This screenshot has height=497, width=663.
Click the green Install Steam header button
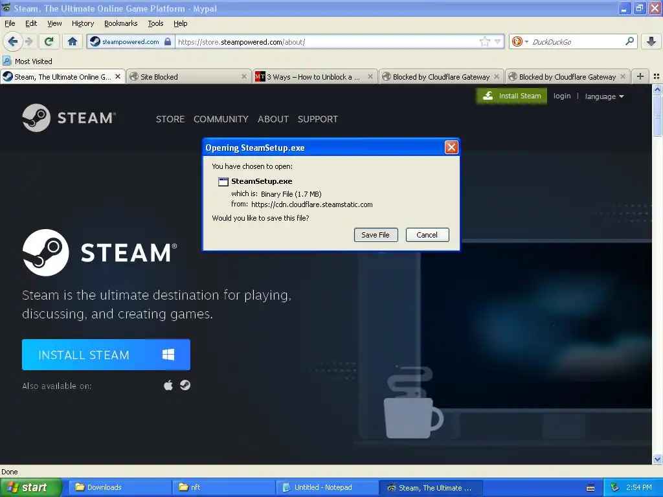[511, 96]
